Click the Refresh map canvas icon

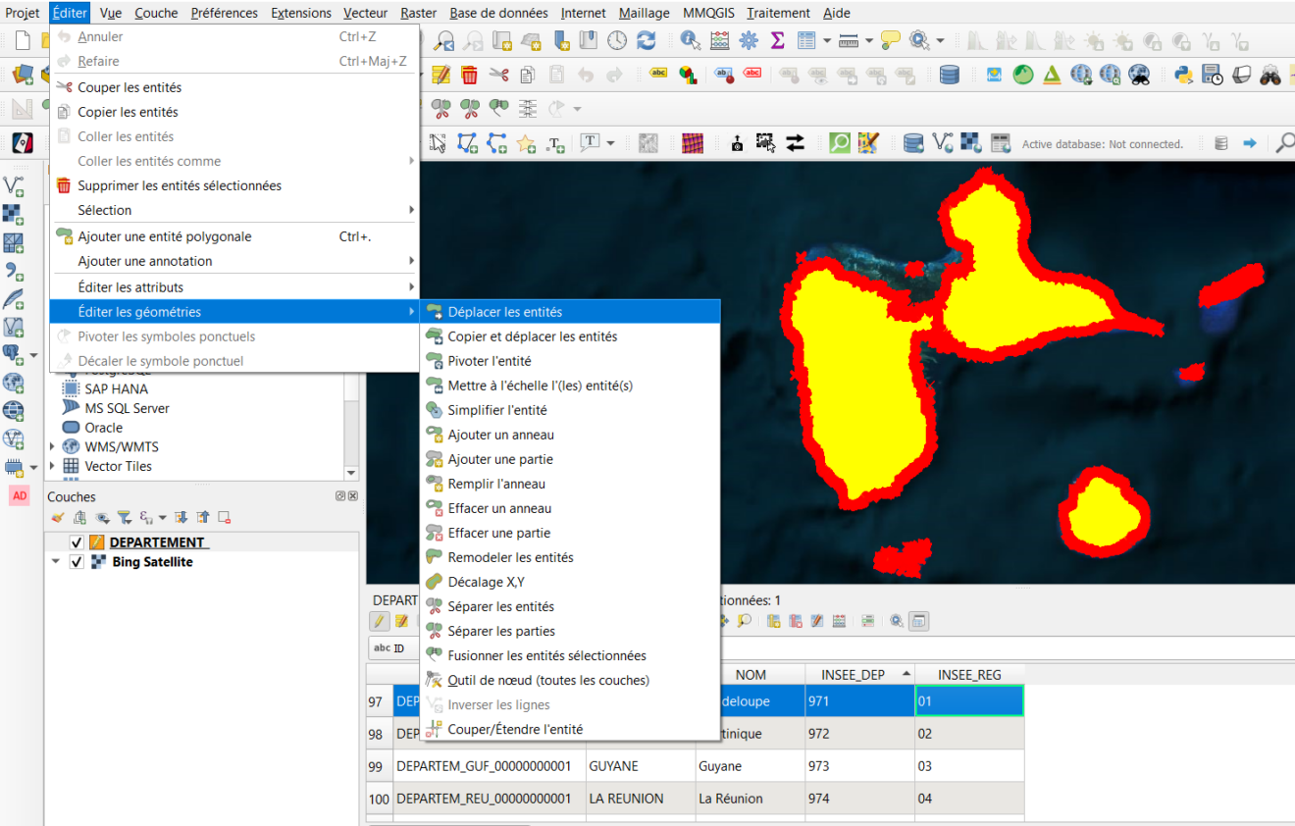(646, 40)
